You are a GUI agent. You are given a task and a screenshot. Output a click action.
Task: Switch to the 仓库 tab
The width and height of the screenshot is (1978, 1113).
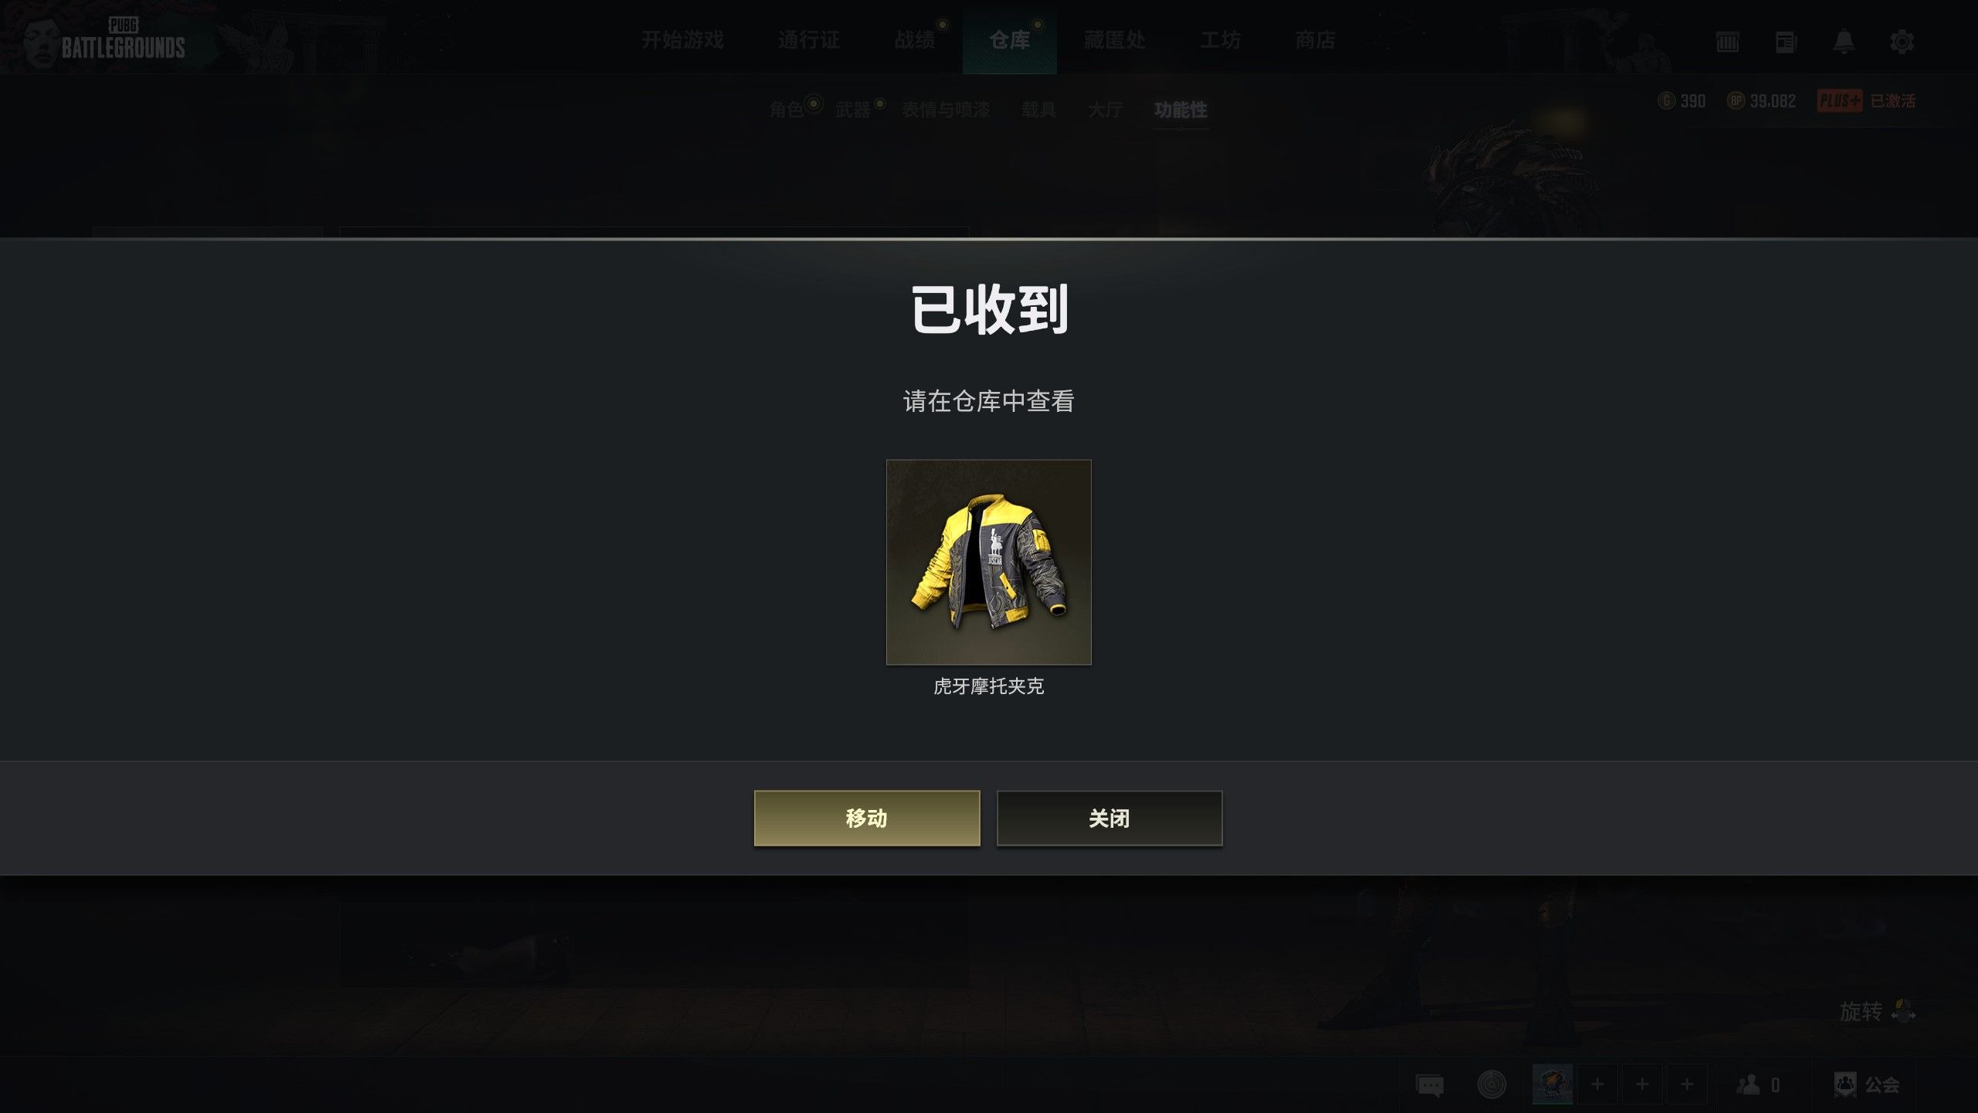pyautogui.click(x=1009, y=40)
